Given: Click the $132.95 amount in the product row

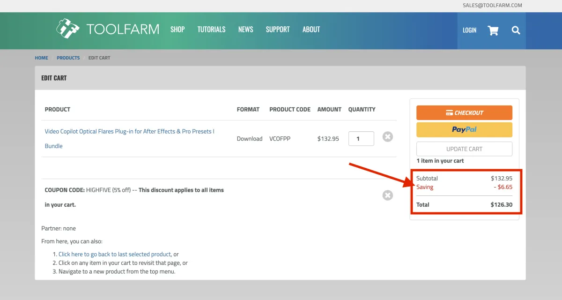Looking at the screenshot, I should [328, 139].
